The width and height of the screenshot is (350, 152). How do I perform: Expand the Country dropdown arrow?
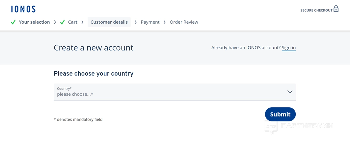pos(290,92)
